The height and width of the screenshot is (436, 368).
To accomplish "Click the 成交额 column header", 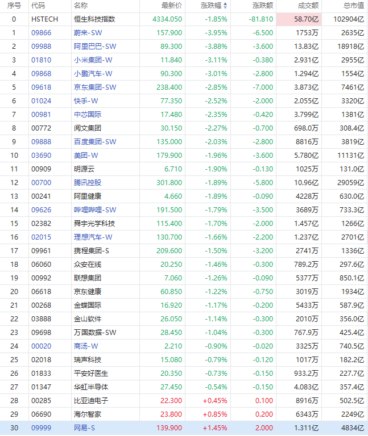I will pyautogui.click(x=299, y=6).
